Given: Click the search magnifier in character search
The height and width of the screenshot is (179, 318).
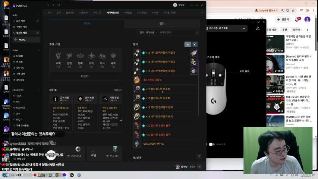Looking at the screenshot, I should (x=196, y=32).
